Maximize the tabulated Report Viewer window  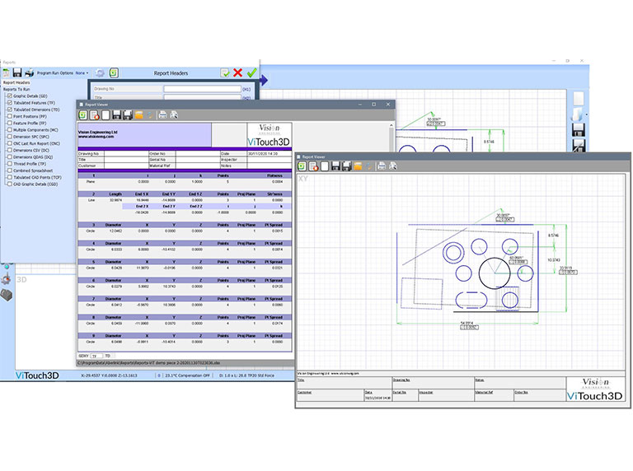(x=373, y=105)
